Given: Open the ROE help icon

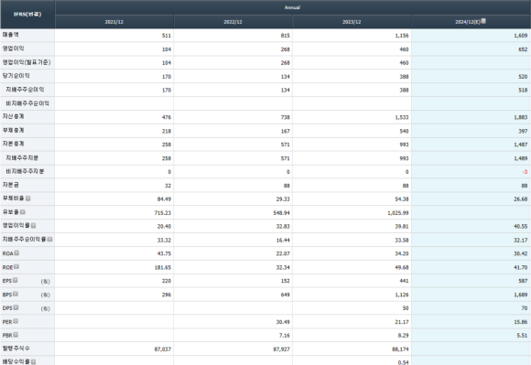Looking at the screenshot, I should tap(16, 267).
